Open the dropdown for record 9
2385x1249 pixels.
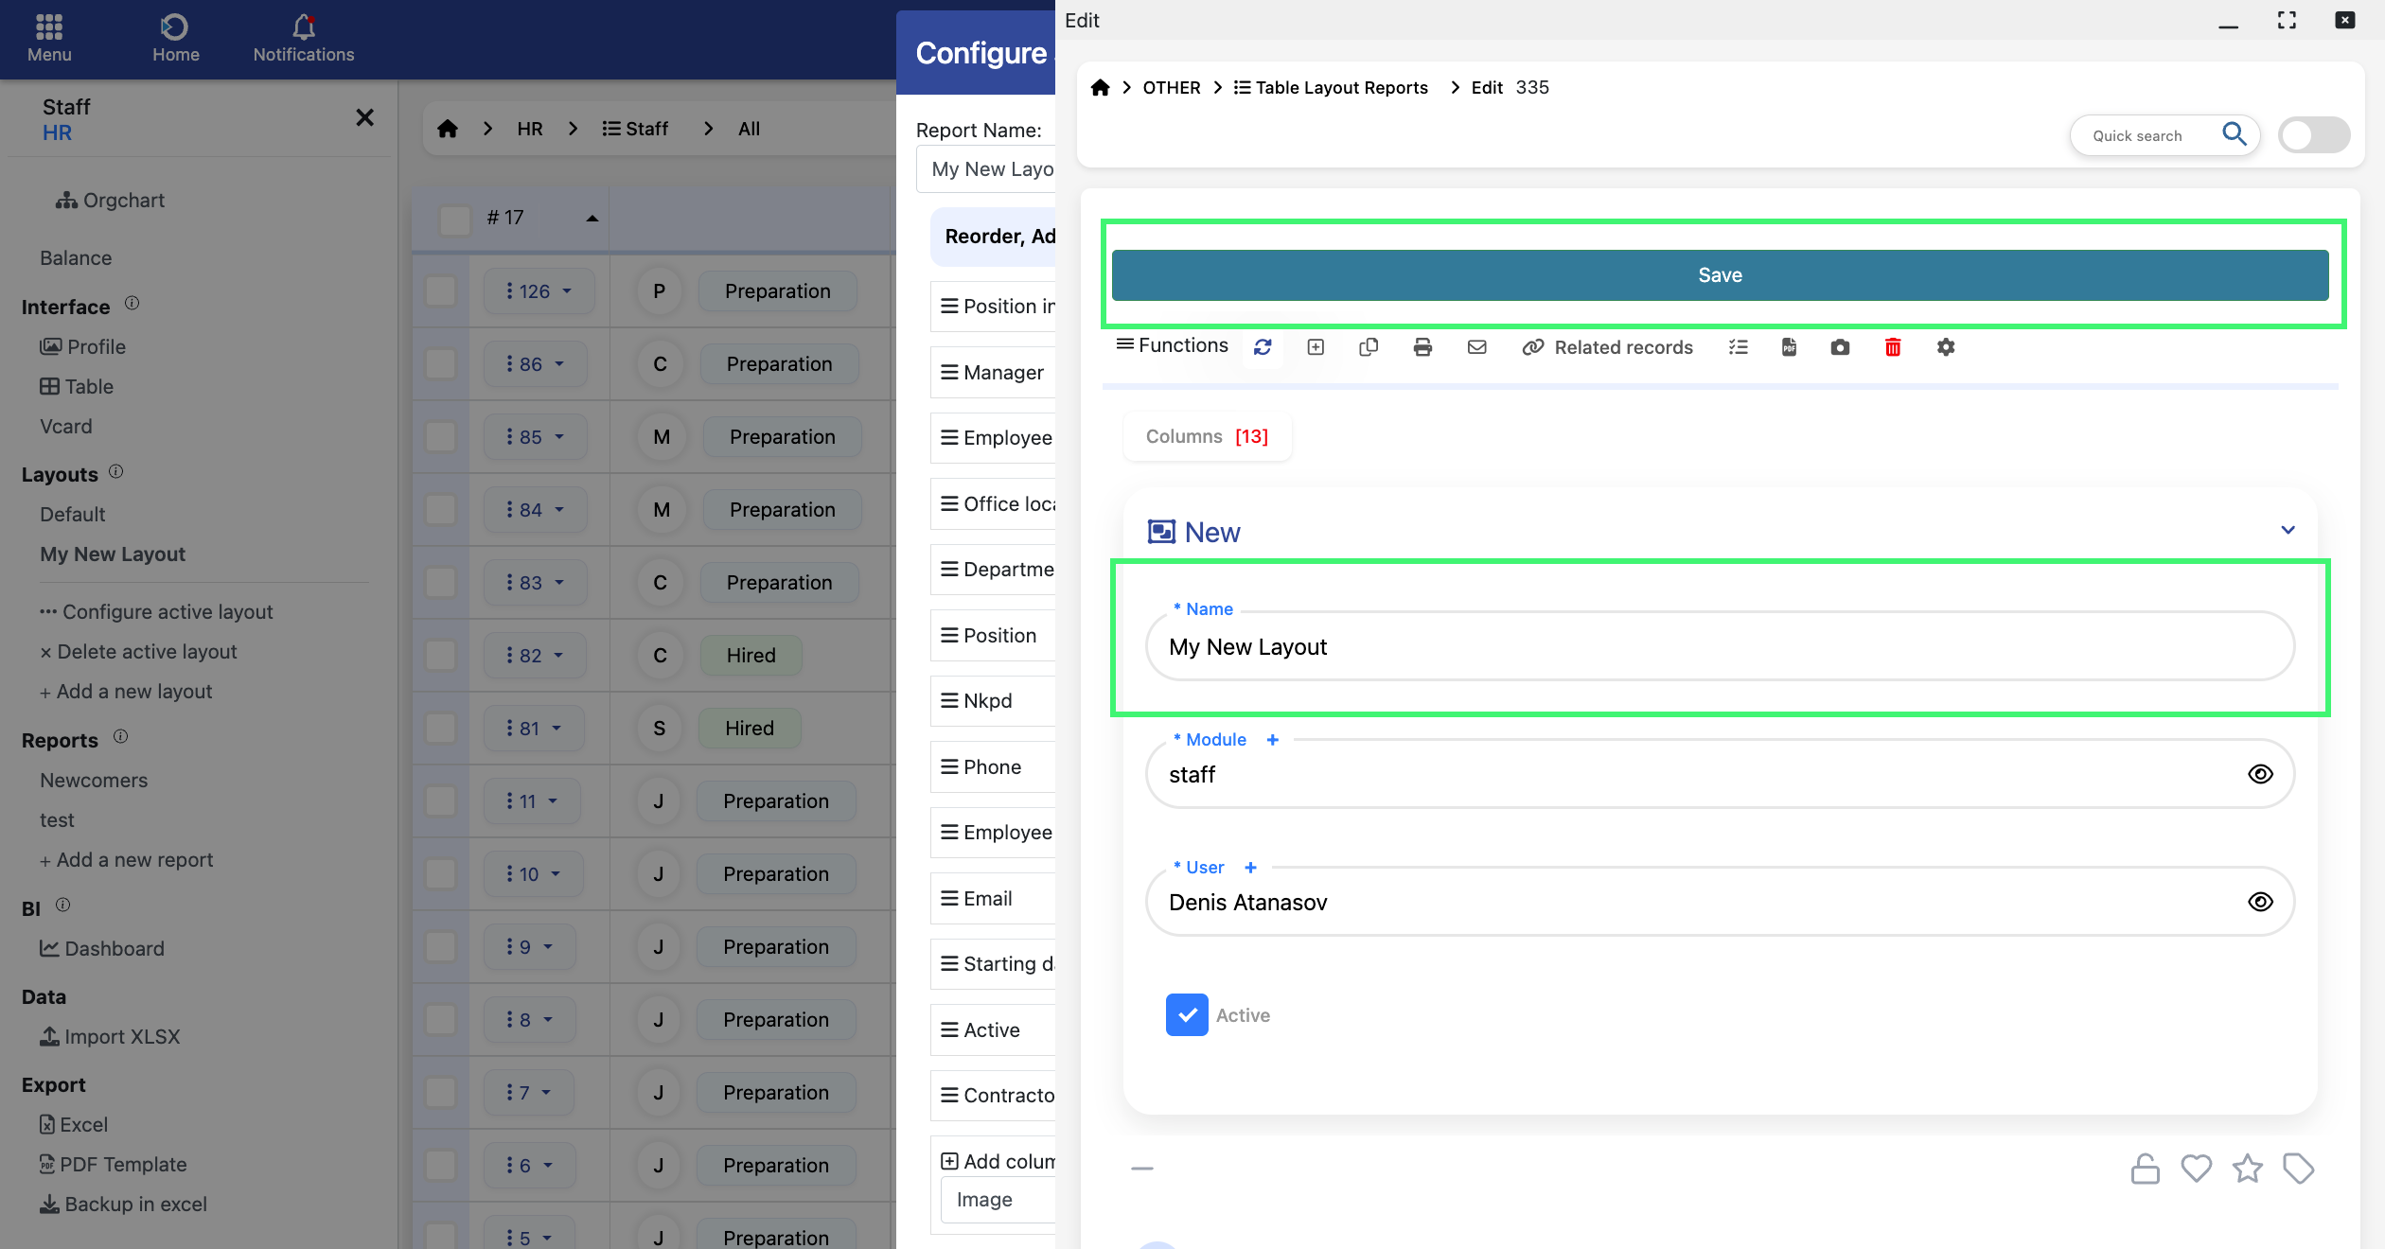point(530,947)
